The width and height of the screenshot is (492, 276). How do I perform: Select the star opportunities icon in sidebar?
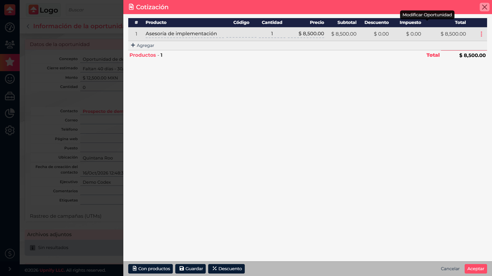tap(10, 62)
